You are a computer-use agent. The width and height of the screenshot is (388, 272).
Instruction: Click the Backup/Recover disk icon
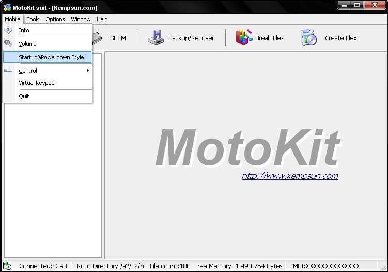[x=156, y=38]
